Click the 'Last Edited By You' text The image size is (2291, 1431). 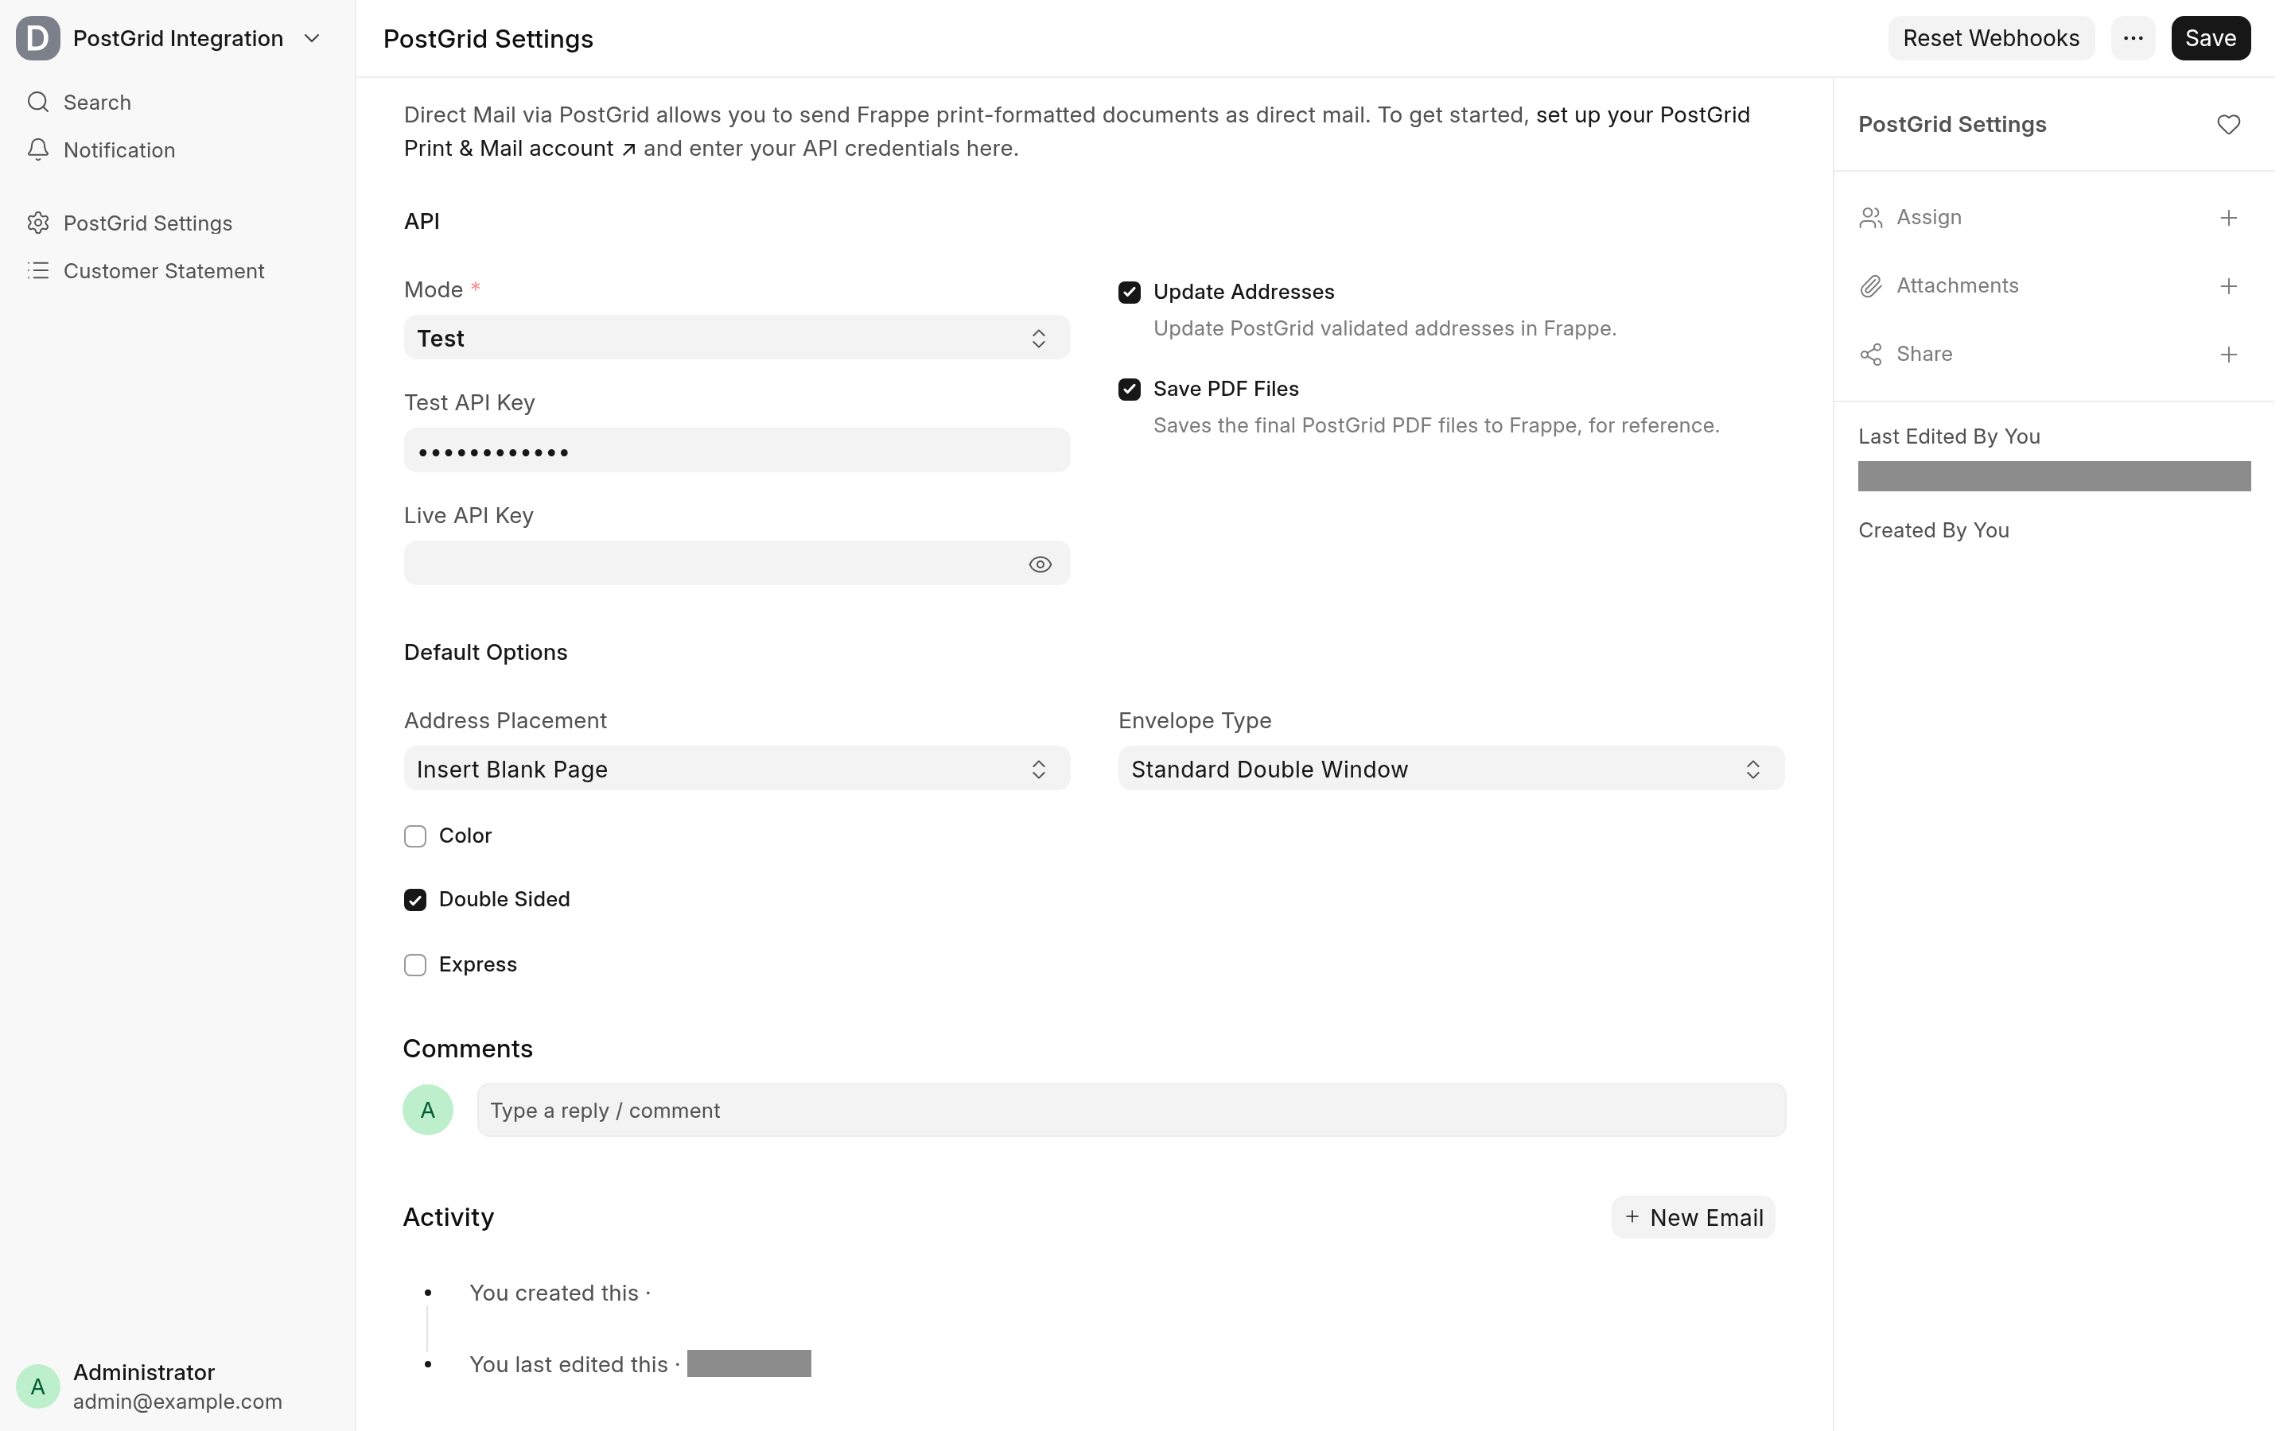click(x=1948, y=436)
